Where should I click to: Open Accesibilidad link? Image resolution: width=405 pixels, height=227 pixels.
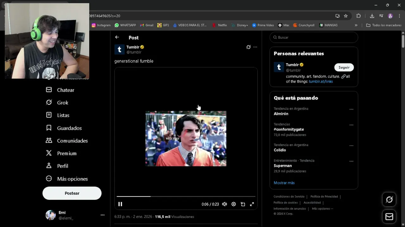coord(312,203)
